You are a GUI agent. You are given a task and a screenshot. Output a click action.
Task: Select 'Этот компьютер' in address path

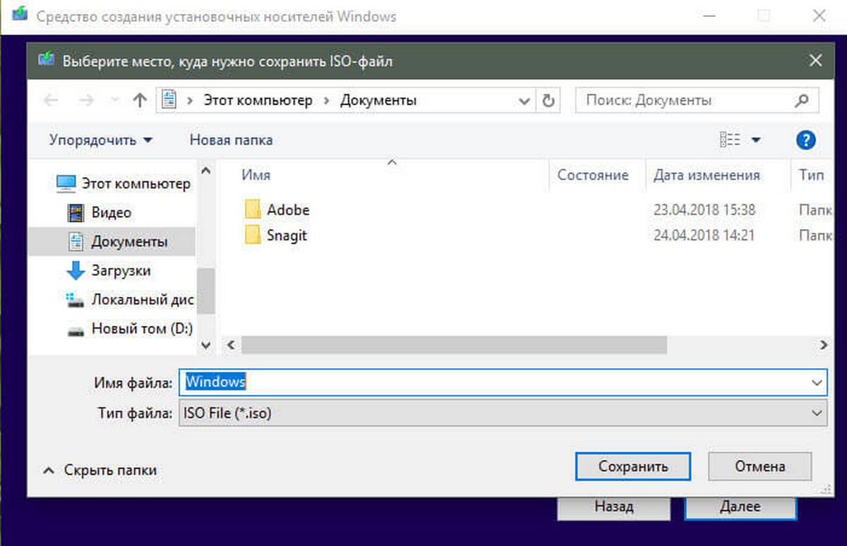[258, 100]
